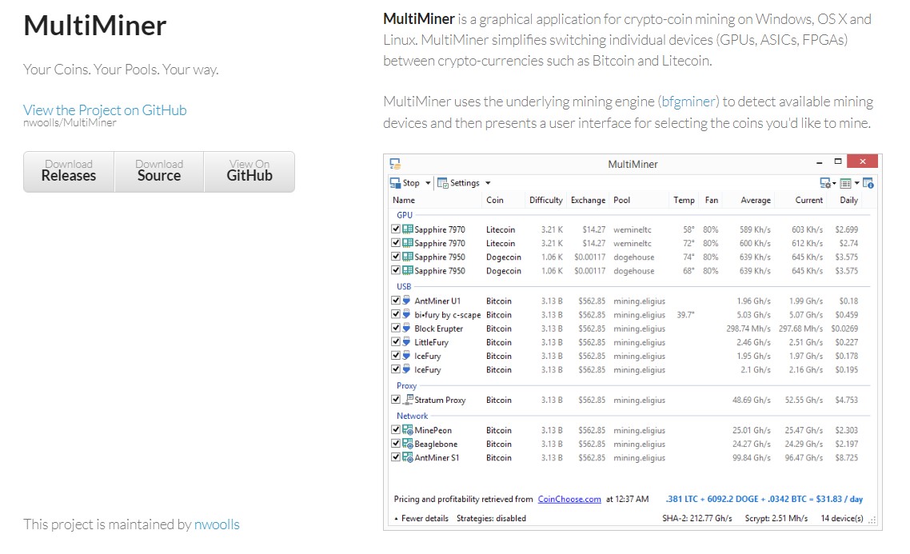The width and height of the screenshot is (910, 554).
Task: Click the USB device icon beside AntMiner U1
Action: tap(407, 301)
